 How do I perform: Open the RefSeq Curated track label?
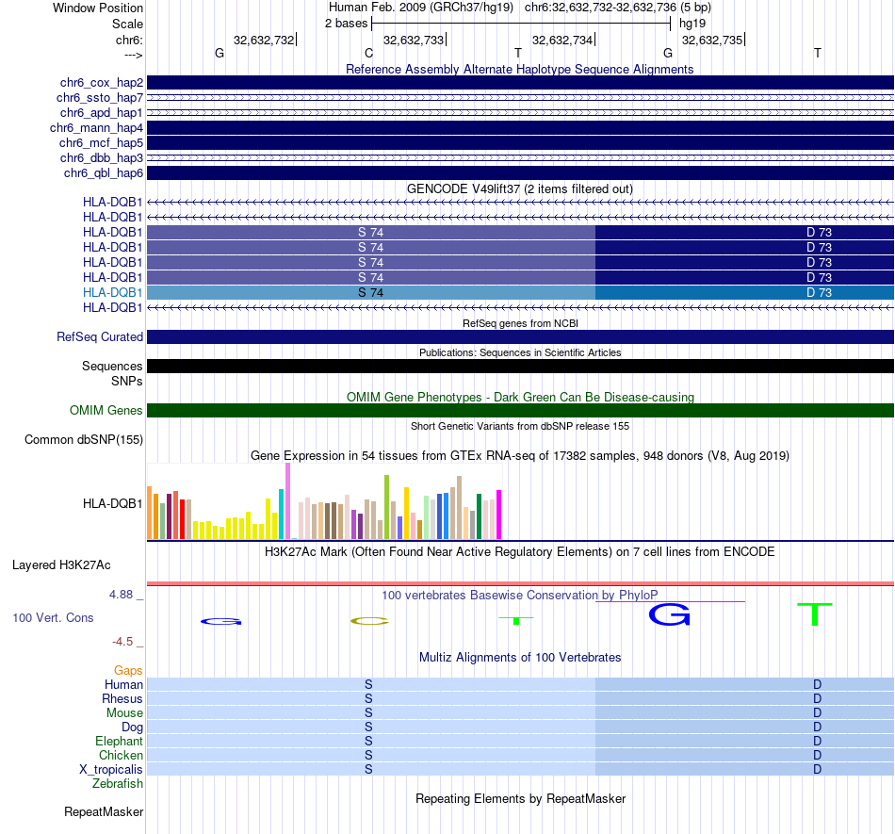tap(99, 336)
